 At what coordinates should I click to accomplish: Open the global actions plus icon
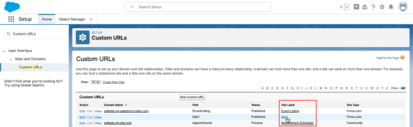(x=356, y=7)
